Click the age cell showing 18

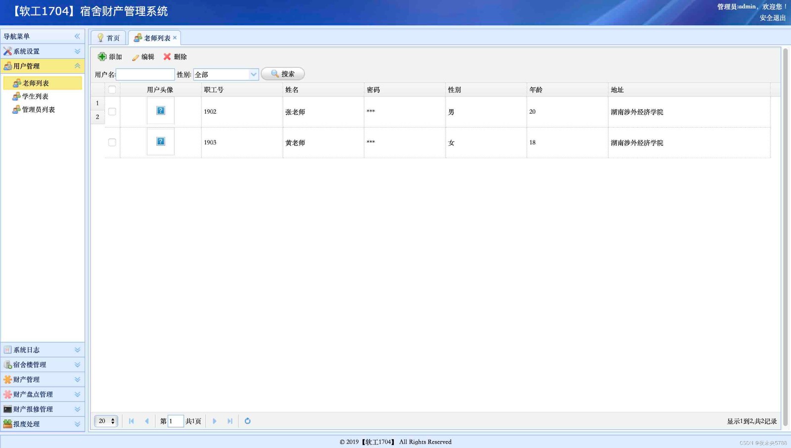click(567, 142)
